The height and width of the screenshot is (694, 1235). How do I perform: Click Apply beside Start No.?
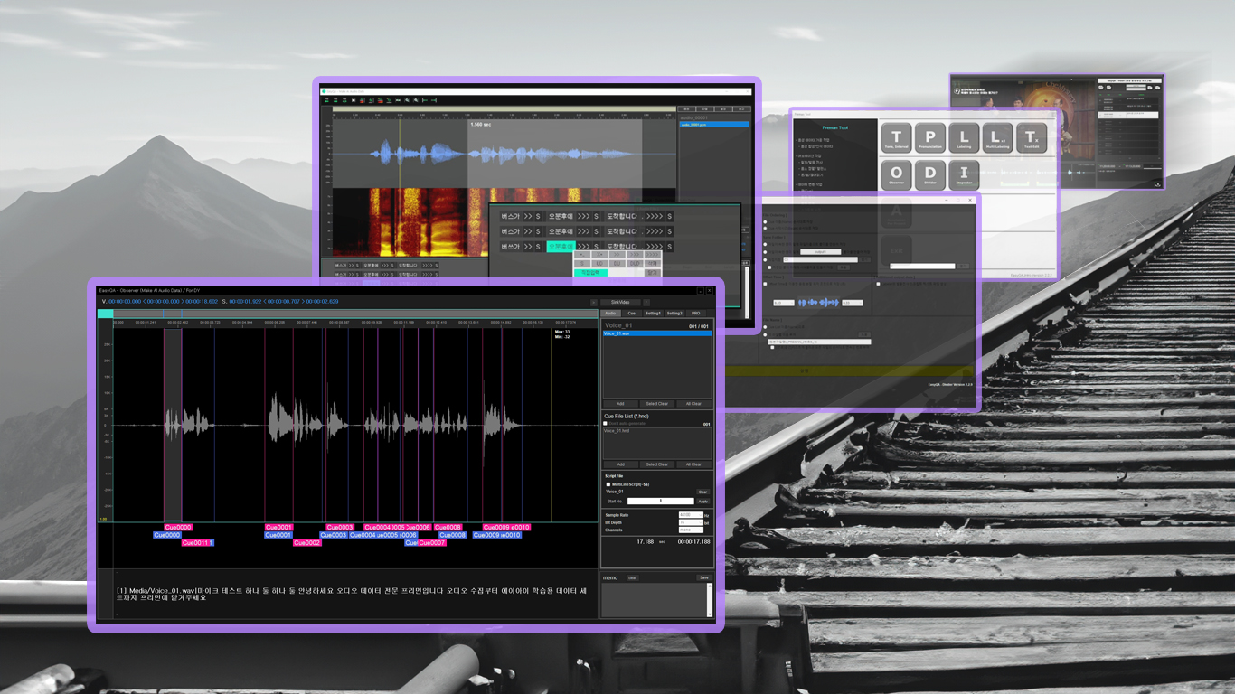[x=702, y=501]
